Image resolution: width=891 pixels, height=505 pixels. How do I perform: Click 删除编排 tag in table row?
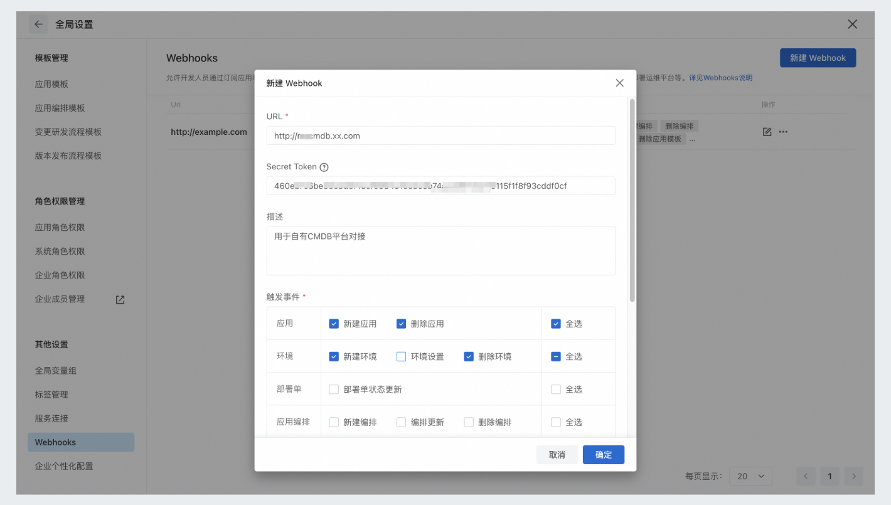click(679, 126)
